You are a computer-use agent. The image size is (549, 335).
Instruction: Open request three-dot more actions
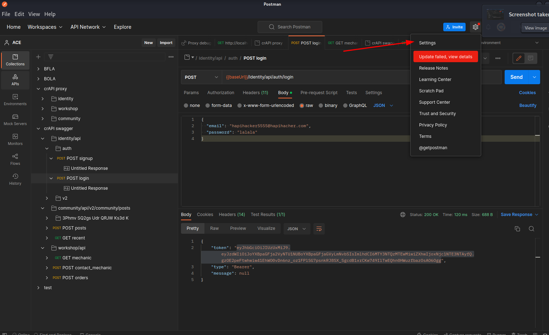point(498,58)
